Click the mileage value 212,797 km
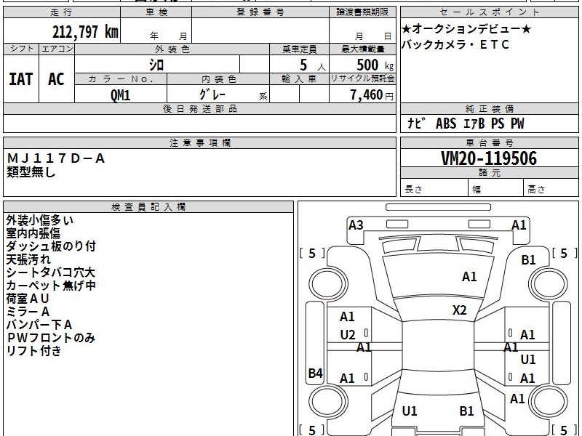The width and height of the screenshot is (582, 436). (85, 32)
